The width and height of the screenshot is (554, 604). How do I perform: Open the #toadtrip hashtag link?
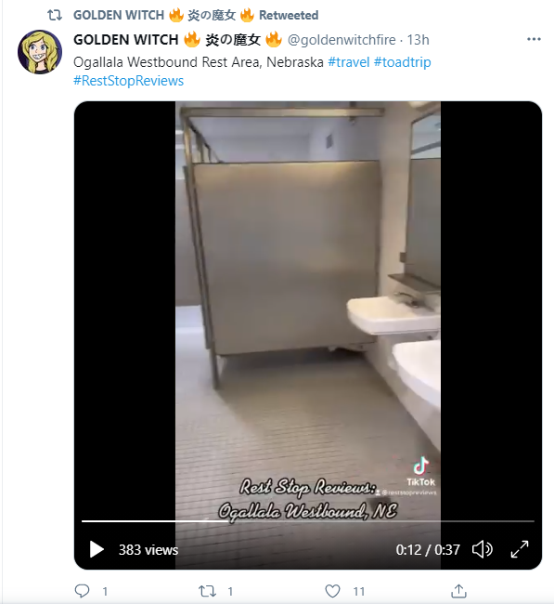pyautogui.click(x=403, y=62)
